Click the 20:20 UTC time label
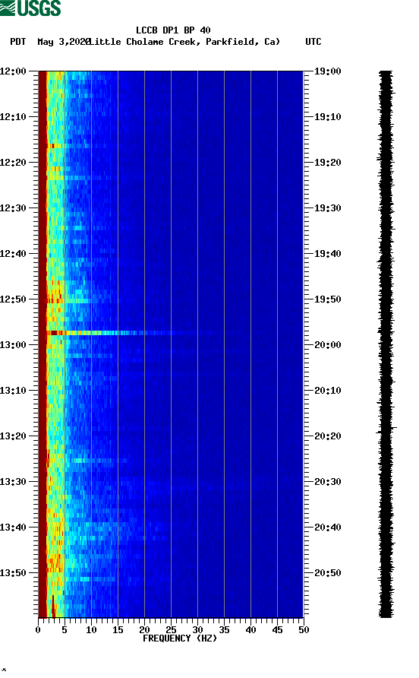The width and height of the screenshot is (419, 678). click(x=327, y=436)
